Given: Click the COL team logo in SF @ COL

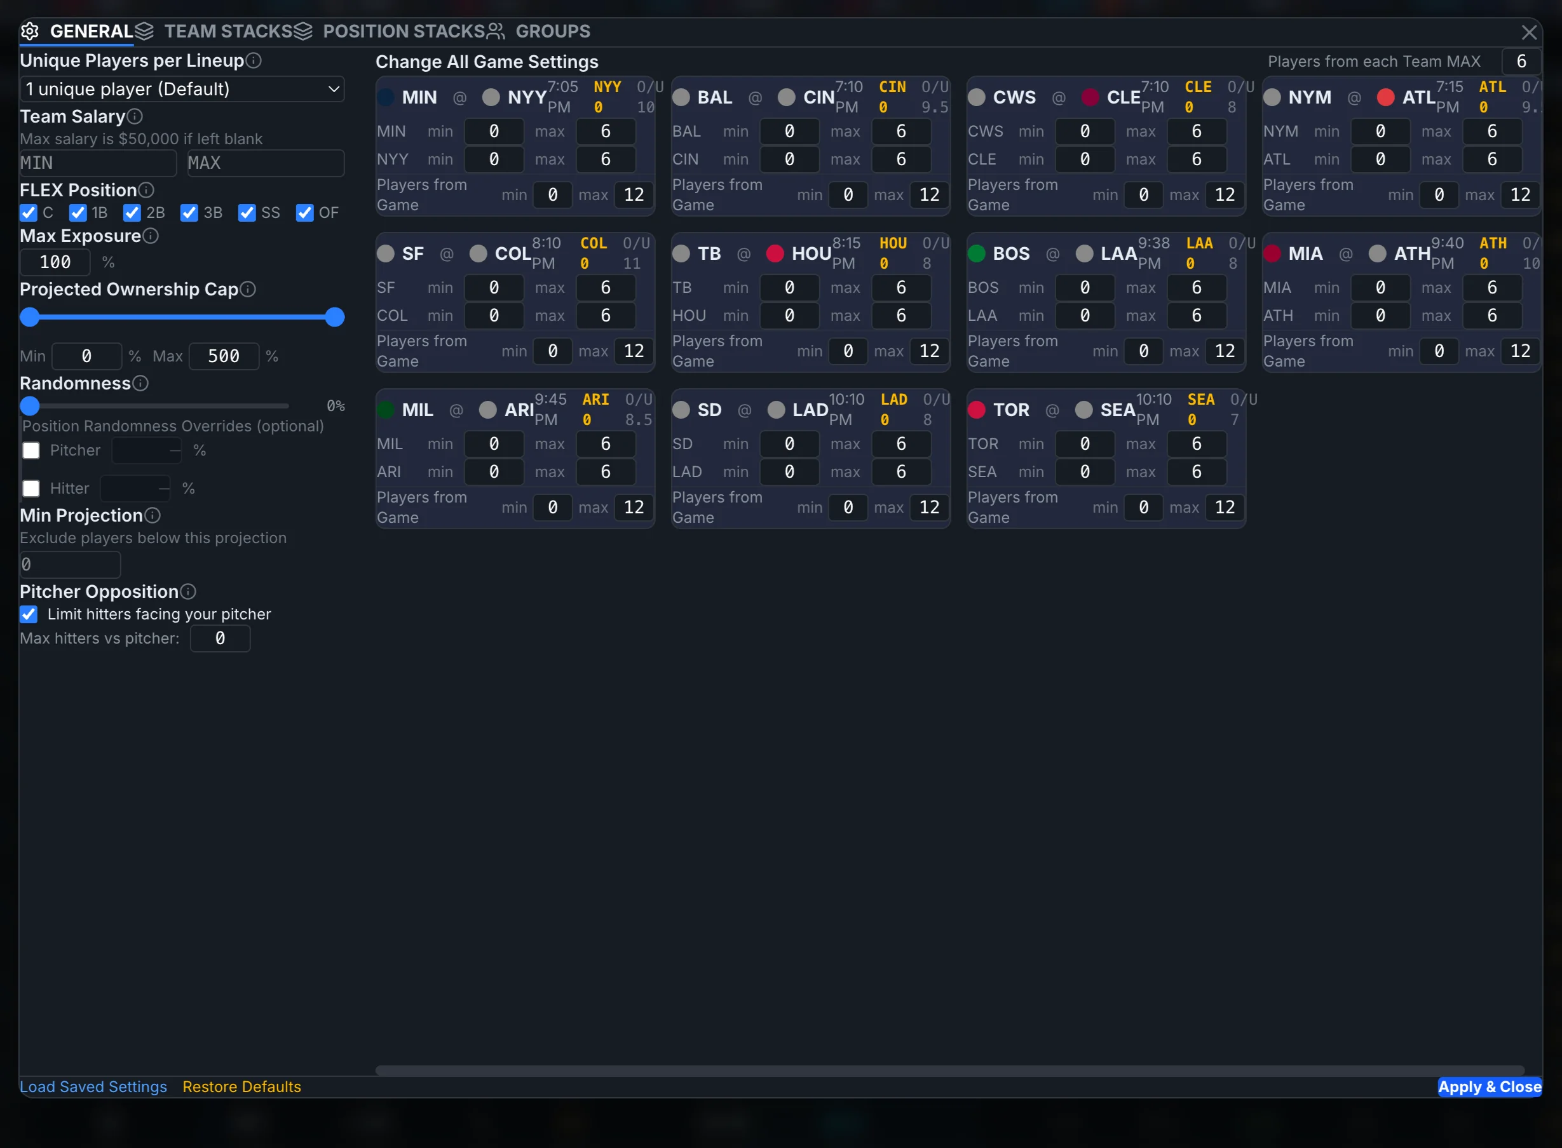Looking at the screenshot, I should [x=479, y=253].
